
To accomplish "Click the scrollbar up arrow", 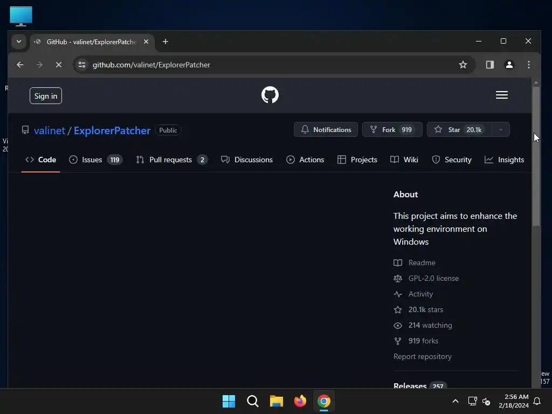I will [x=536, y=82].
